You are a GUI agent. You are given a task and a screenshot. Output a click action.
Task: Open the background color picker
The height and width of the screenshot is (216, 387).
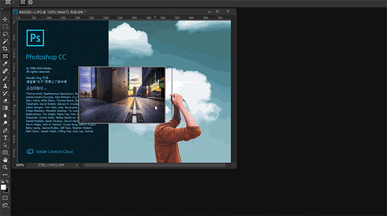(7, 191)
